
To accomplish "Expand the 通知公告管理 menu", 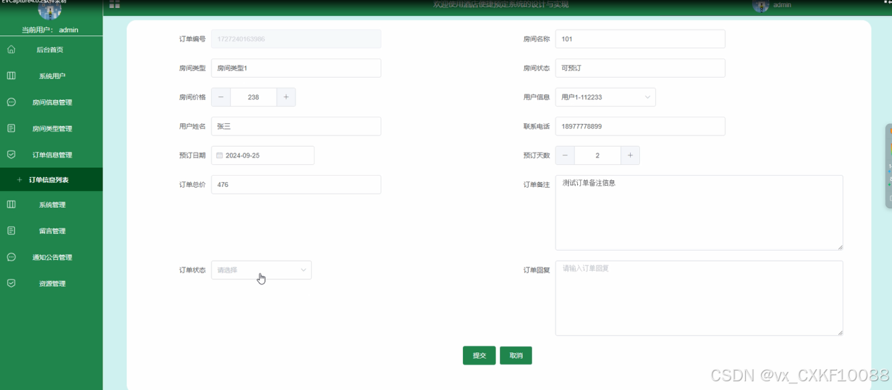I will (x=51, y=257).
